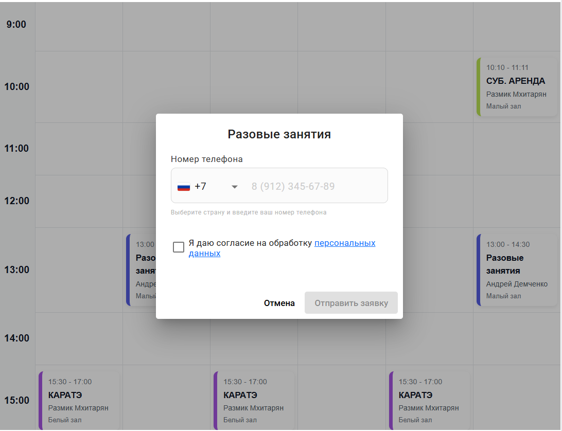Open Разовые занятия event in last column
Screen dimensions: 562x431
point(517,270)
